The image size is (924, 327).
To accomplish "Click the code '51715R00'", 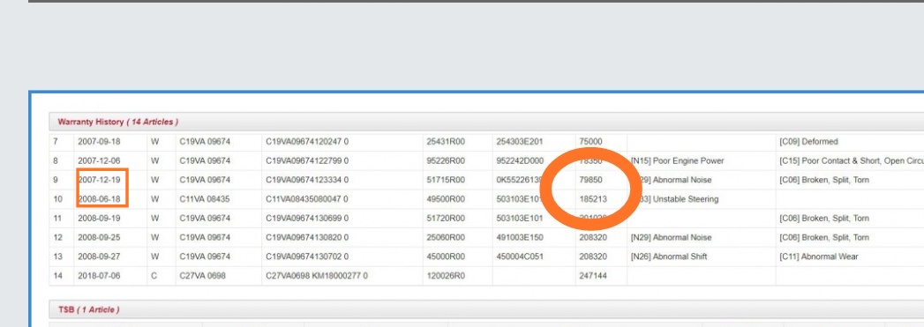I will (x=446, y=180).
